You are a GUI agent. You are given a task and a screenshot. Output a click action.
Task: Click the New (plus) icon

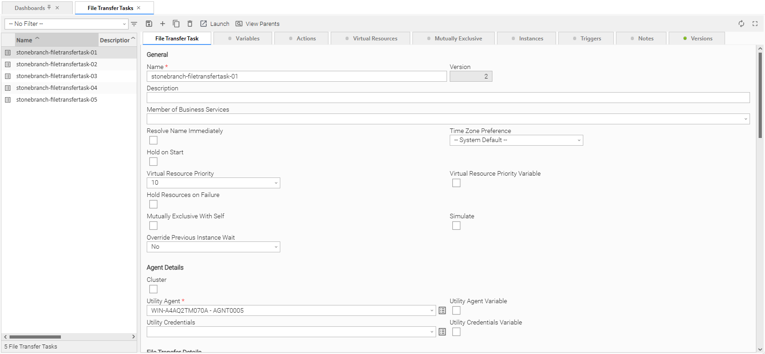(163, 24)
